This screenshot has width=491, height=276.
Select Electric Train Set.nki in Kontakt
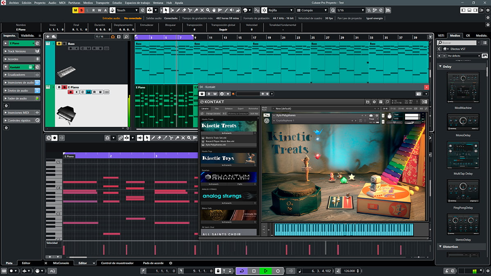228,138
